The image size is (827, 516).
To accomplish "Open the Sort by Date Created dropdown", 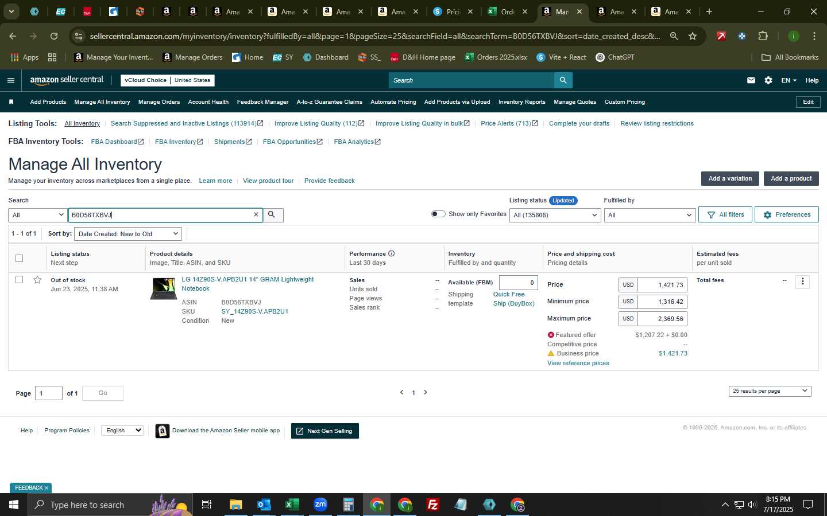I will (128, 234).
